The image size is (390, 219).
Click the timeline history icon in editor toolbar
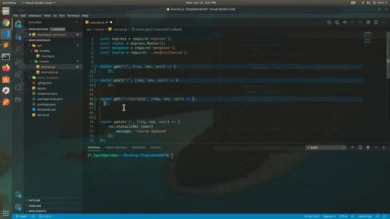point(329,23)
